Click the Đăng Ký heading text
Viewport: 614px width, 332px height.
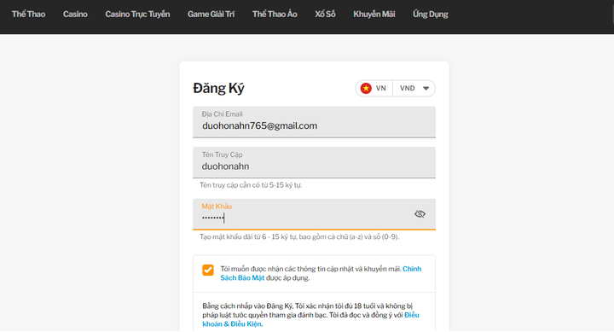[218, 88]
